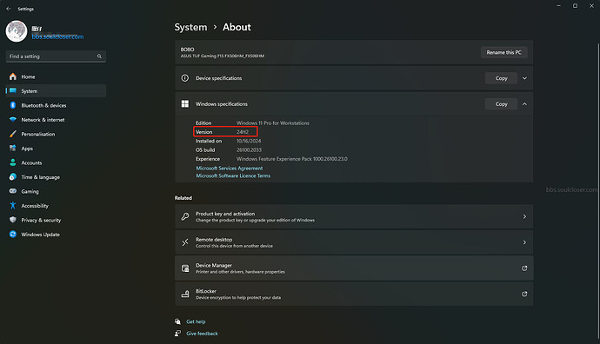Click the Windows Feature Experience Pack value

[x=292, y=159]
